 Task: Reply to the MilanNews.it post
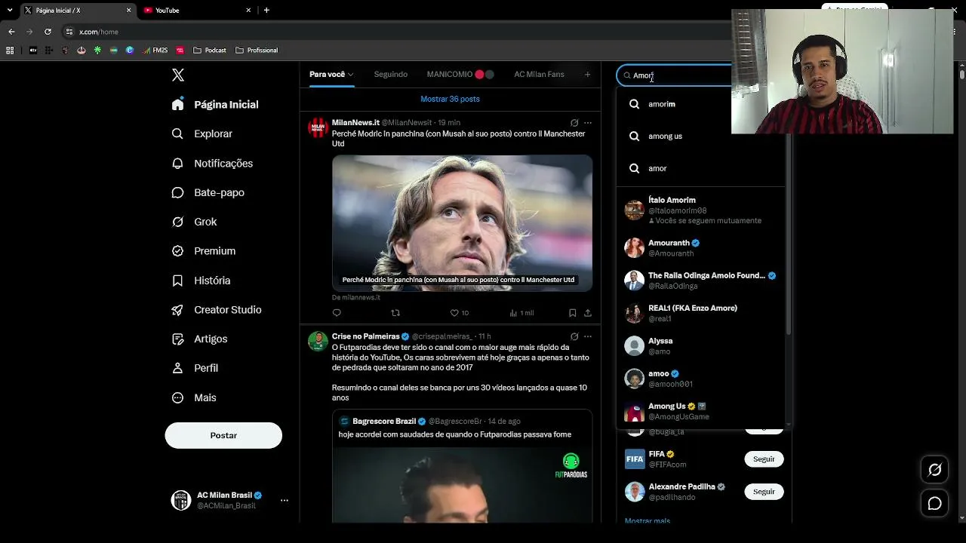[337, 313]
